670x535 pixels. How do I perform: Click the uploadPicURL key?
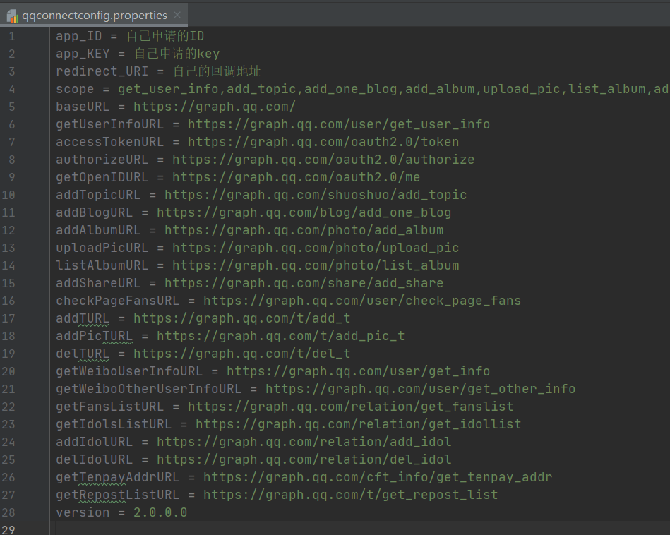[x=102, y=248]
